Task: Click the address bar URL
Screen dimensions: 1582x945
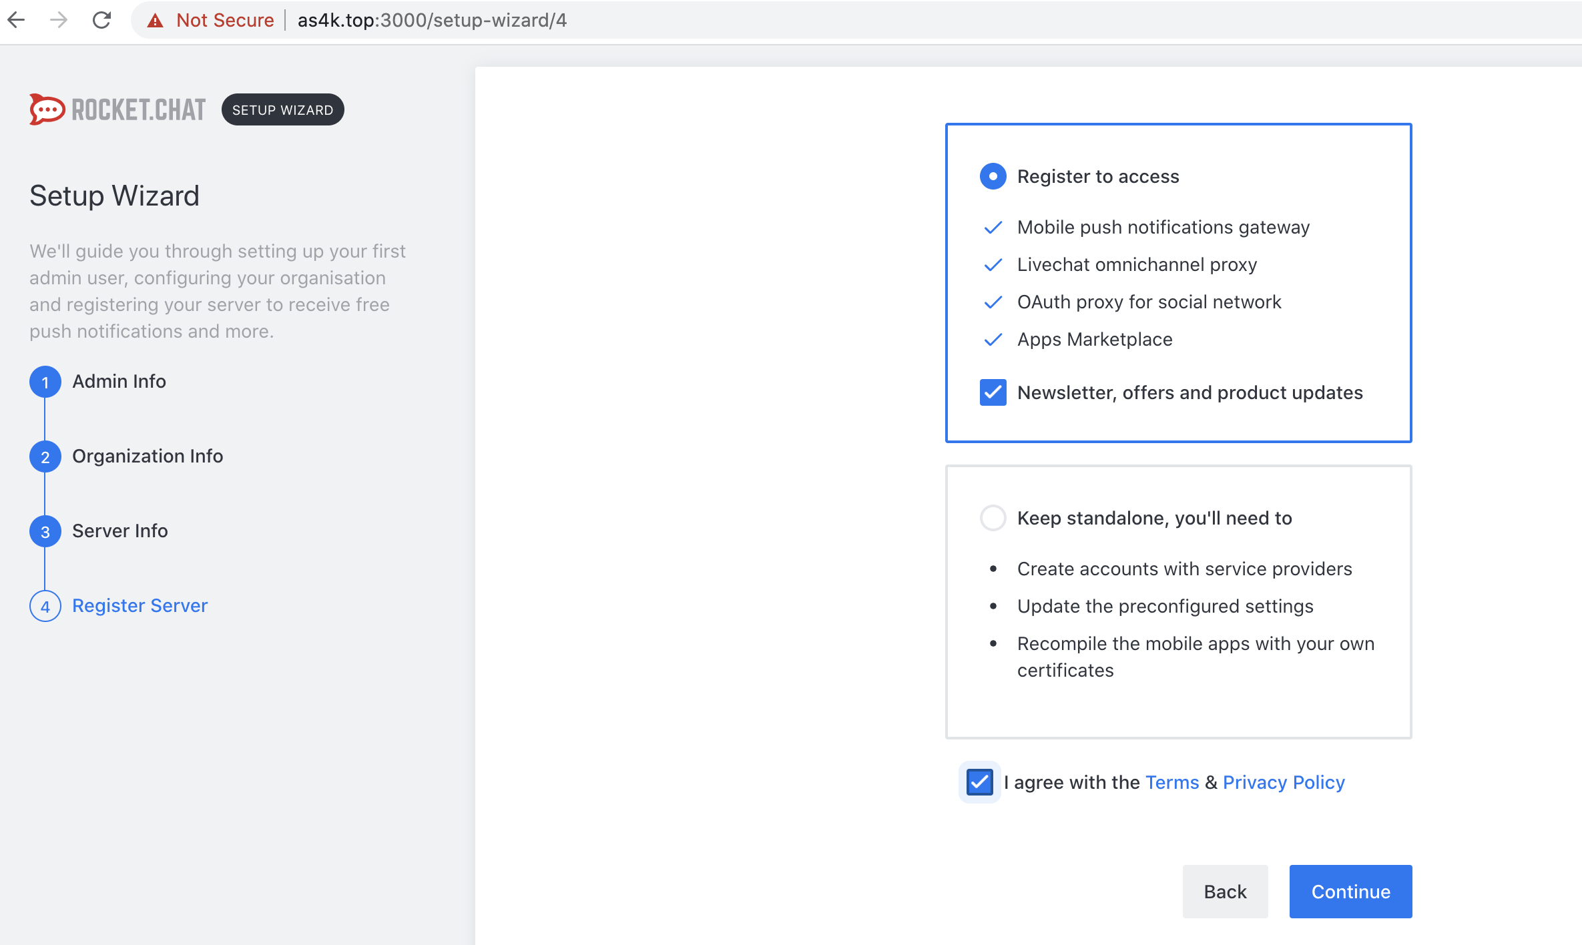Action: 432,21
